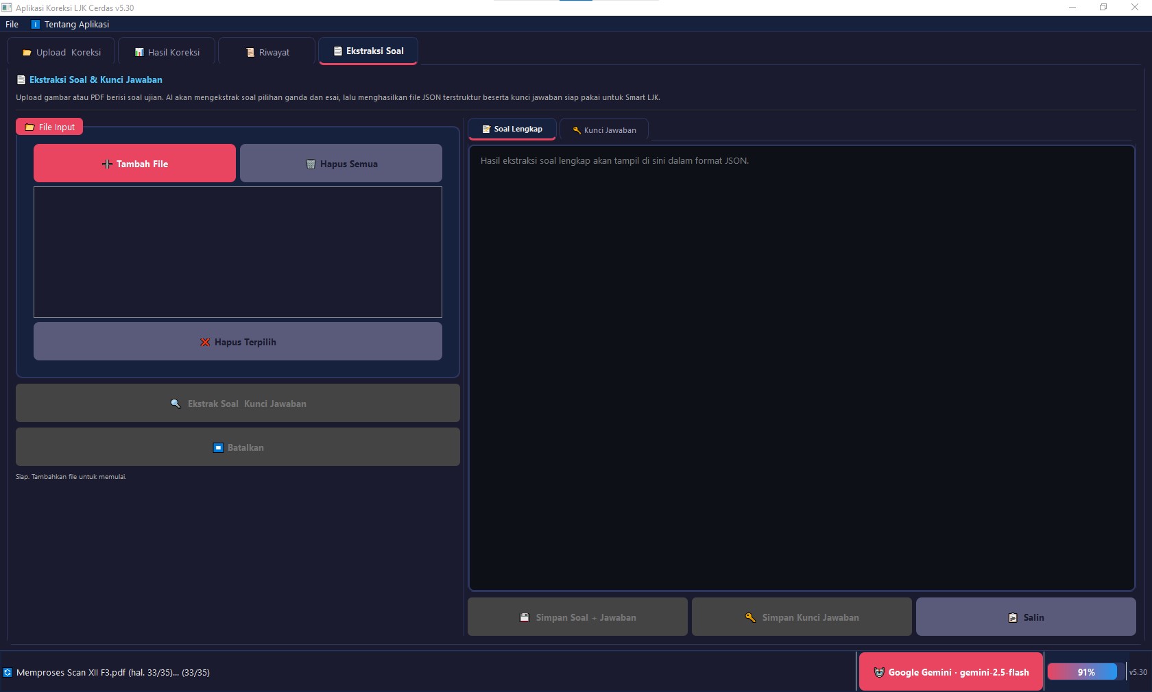1152x692 pixels.
Task: Open the Upload Koreksi tab
Action: point(62,52)
